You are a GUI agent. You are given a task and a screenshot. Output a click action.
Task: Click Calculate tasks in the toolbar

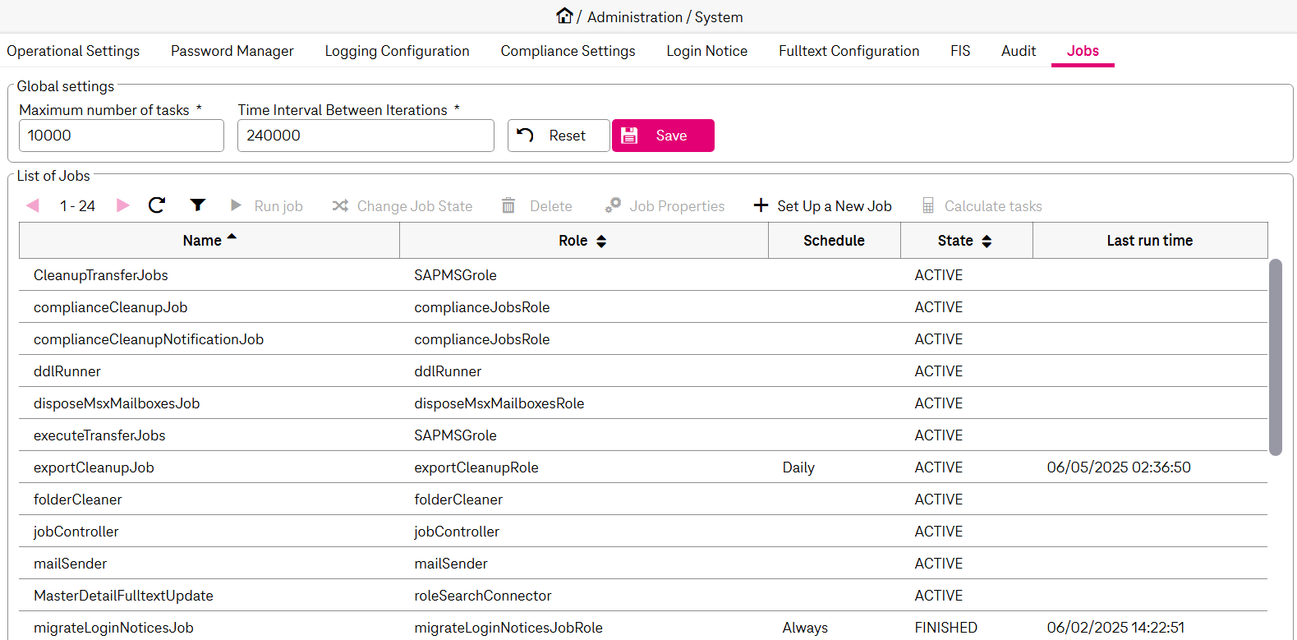tap(982, 206)
